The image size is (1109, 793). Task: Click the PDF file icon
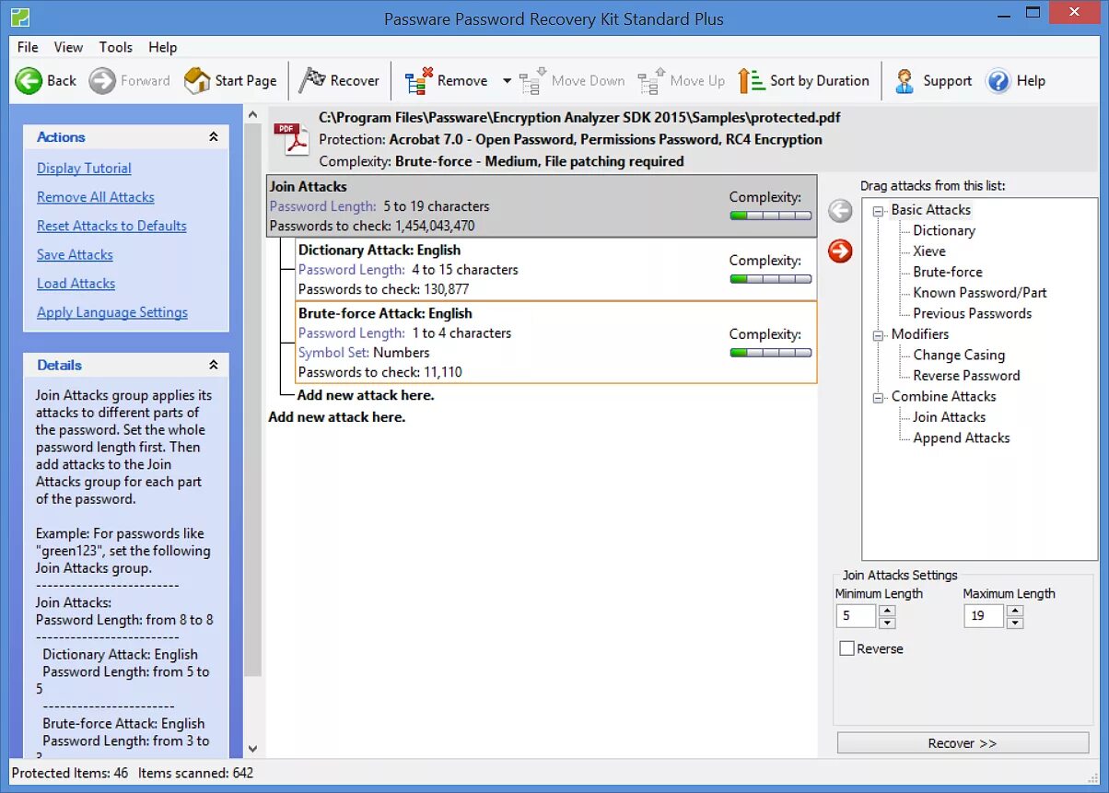(x=291, y=138)
